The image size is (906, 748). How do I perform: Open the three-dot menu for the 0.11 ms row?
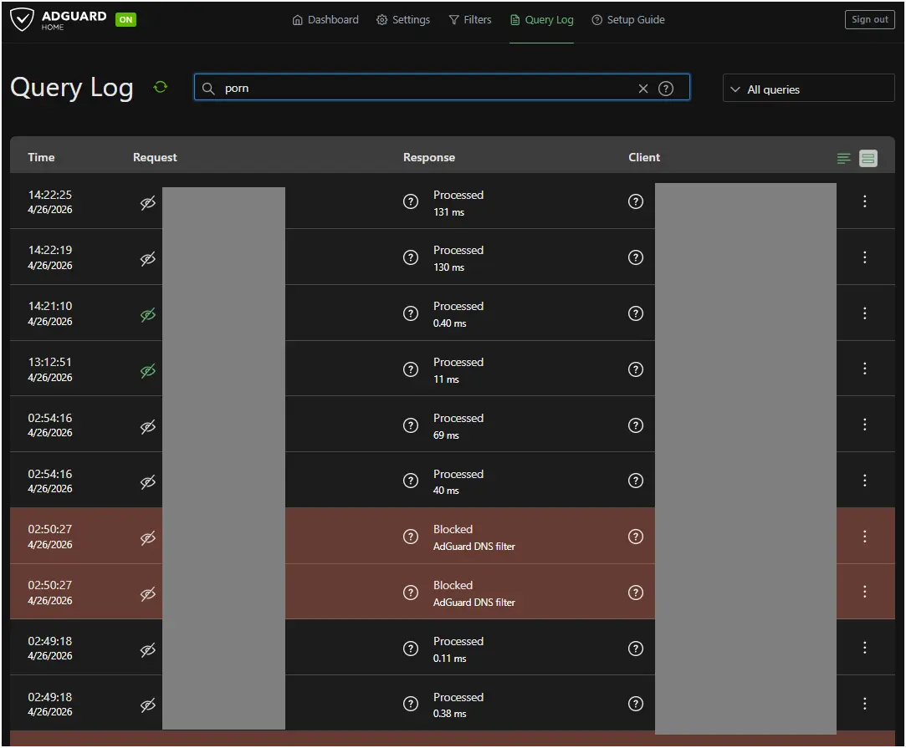[864, 648]
